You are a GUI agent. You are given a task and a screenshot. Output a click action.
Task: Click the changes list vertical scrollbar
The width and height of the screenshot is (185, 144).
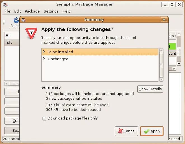pyautogui.click(x=161, y=65)
